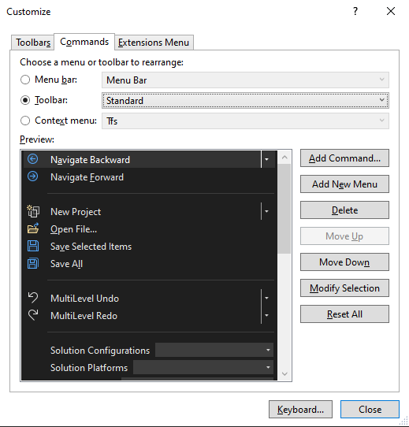The width and height of the screenshot is (409, 427).
Task: Click the Add Command... button
Action: coord(344,158)
